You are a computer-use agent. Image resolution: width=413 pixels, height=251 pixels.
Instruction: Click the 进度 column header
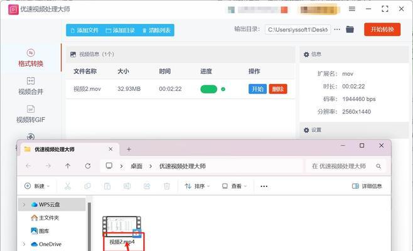[206, 72]
